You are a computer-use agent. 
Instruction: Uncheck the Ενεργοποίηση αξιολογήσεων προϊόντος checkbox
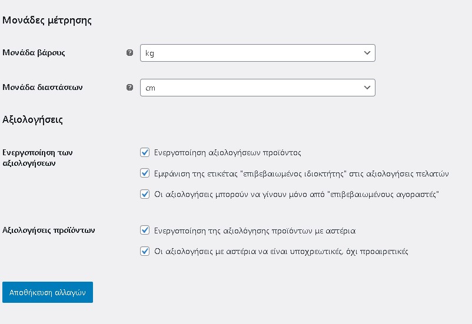145,152
